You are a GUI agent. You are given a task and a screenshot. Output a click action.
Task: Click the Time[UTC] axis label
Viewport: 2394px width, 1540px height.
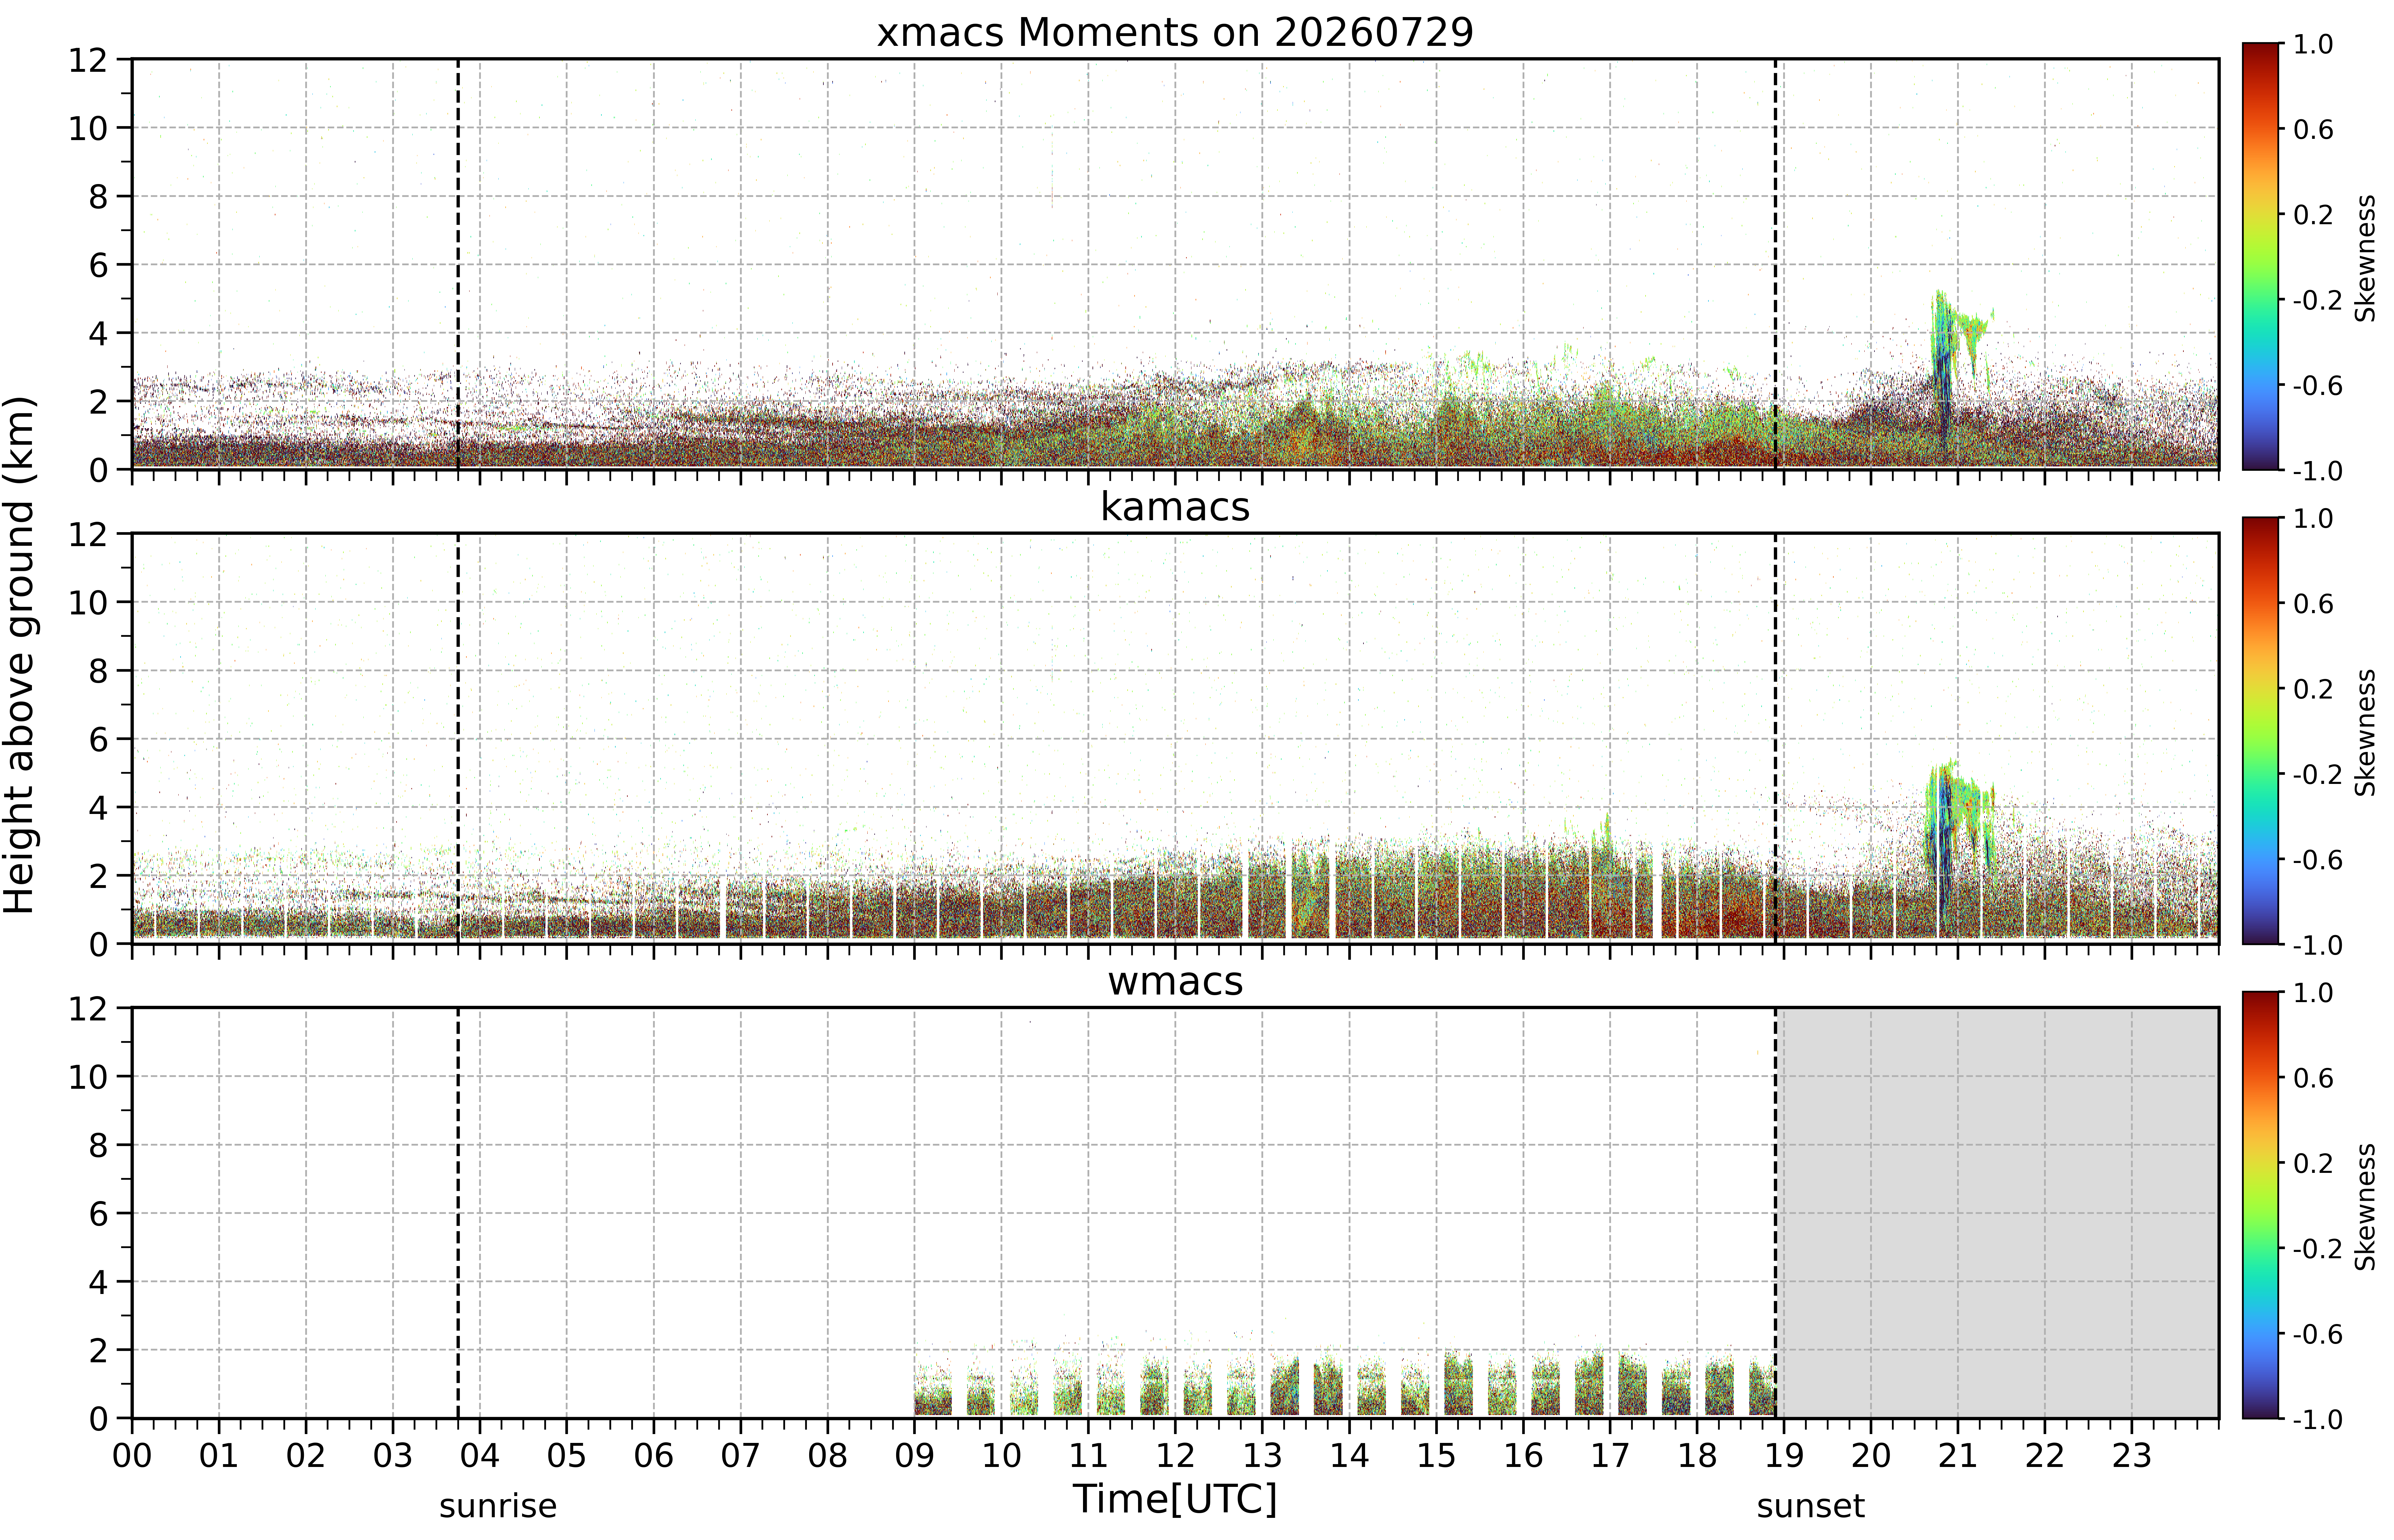pyautogui.click(x=1175, y=1499)
